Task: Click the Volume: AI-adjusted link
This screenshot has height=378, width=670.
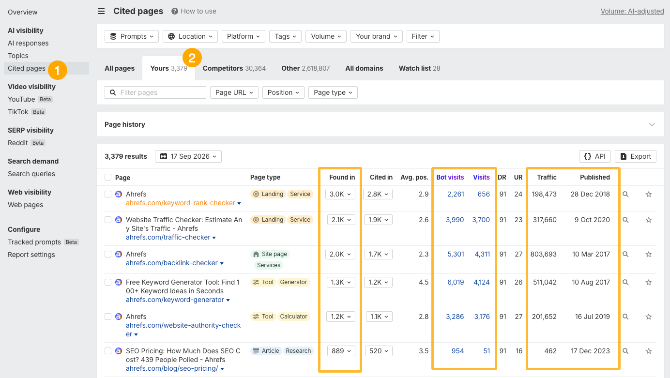Action: 632,11
